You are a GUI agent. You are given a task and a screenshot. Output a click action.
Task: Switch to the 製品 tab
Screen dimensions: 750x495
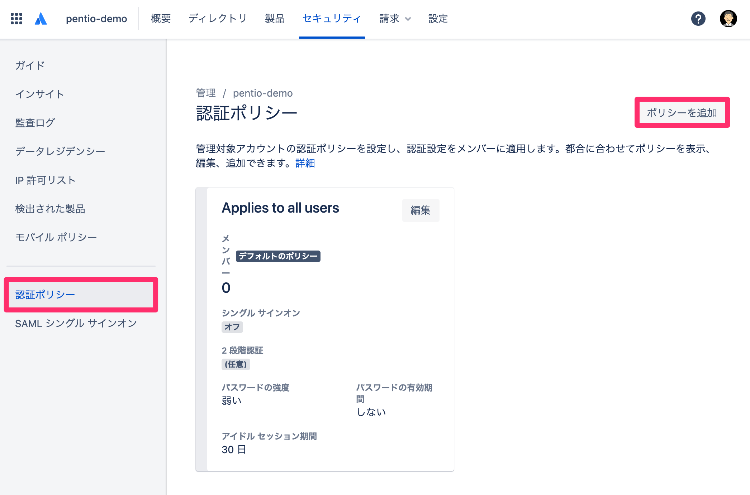coord(275,19)
